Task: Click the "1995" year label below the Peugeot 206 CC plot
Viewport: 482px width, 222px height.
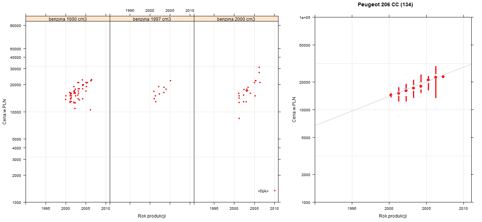Action: point(352,209)
